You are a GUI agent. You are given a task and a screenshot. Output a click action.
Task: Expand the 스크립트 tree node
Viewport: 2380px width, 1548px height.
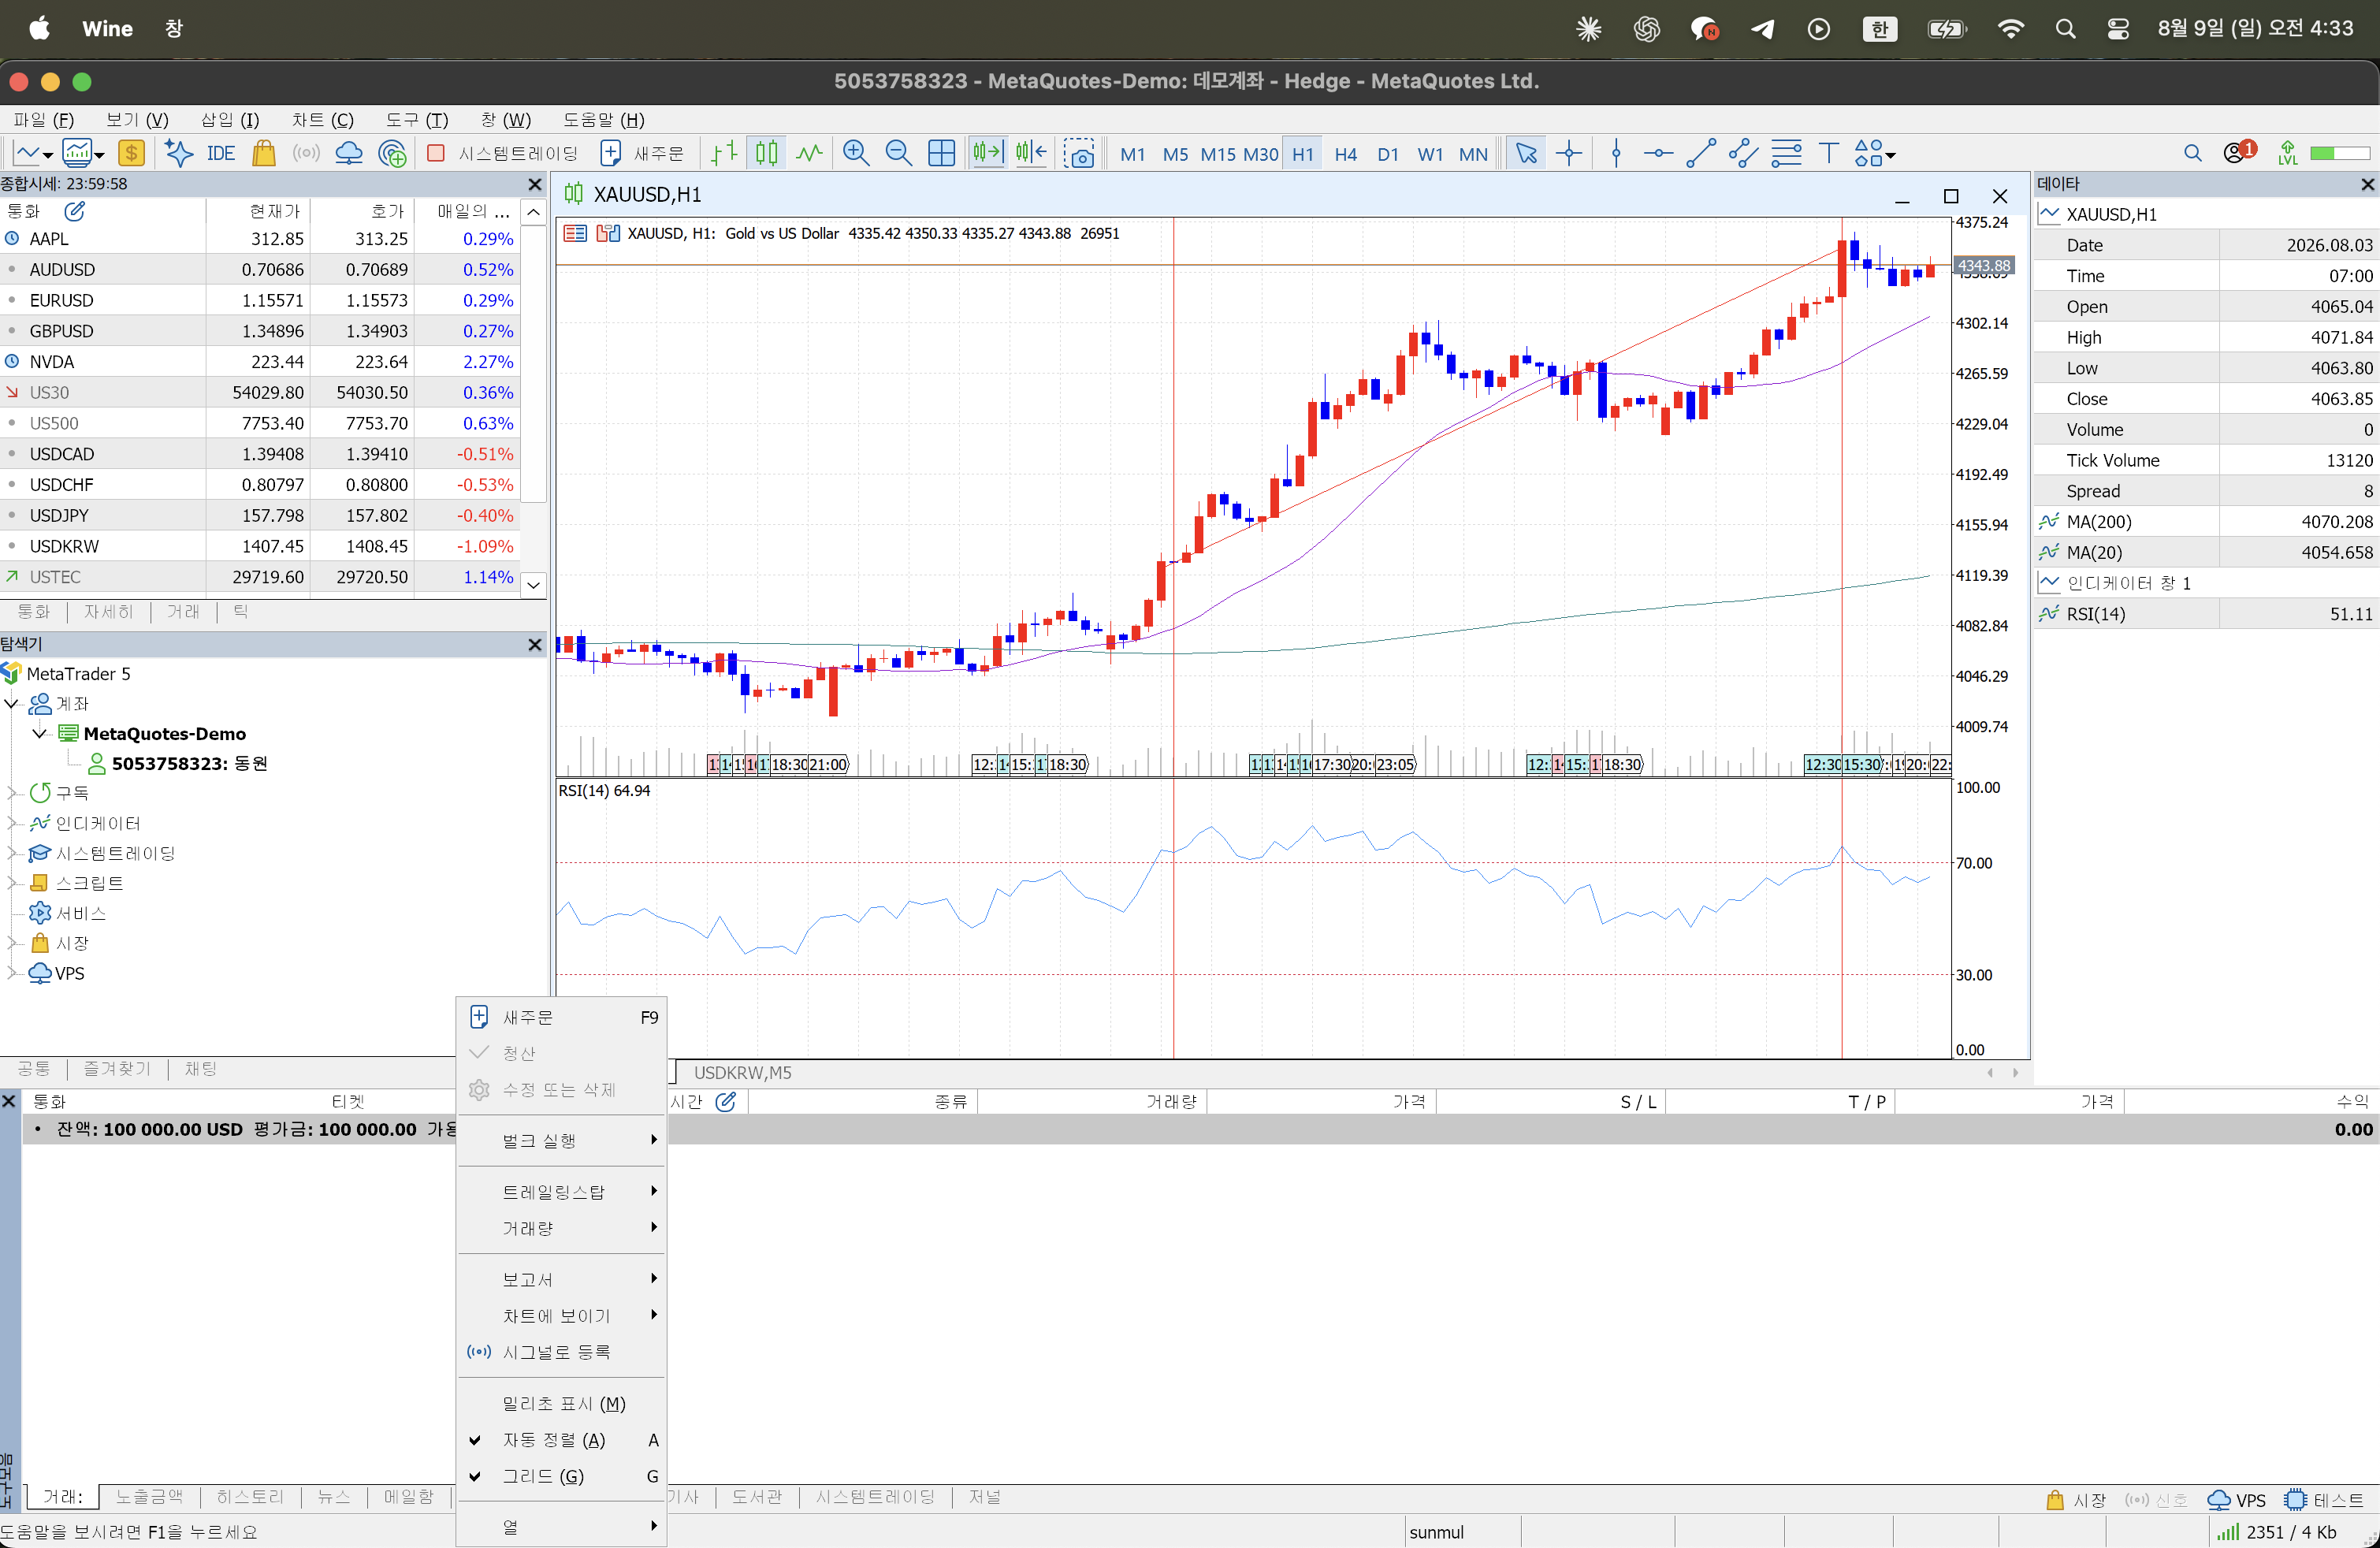coord(12,883)
